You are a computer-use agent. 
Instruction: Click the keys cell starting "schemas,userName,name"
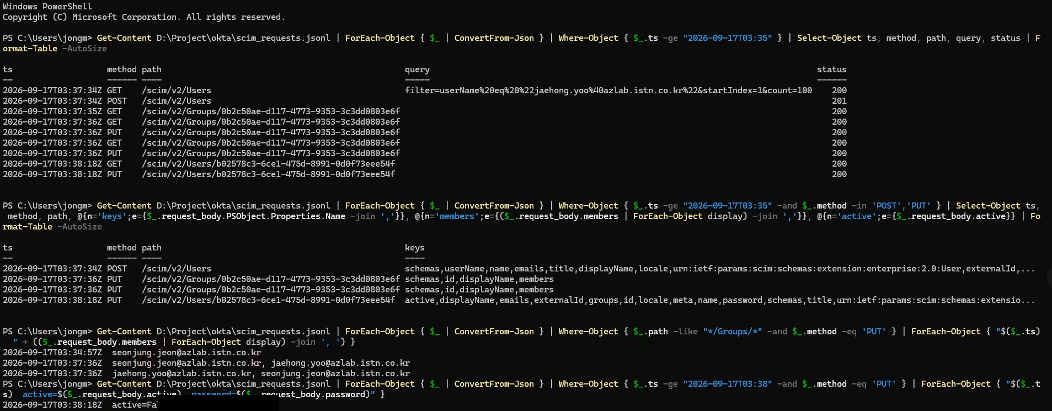[719, 269]
